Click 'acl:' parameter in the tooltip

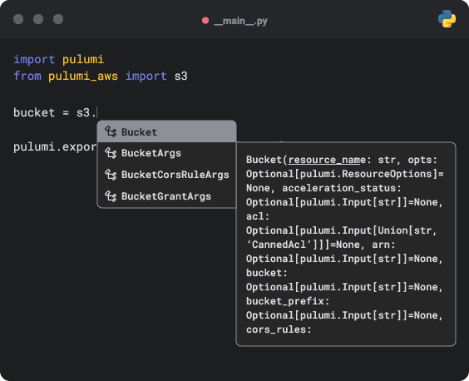pyautogui.click(x=258, y=216)
